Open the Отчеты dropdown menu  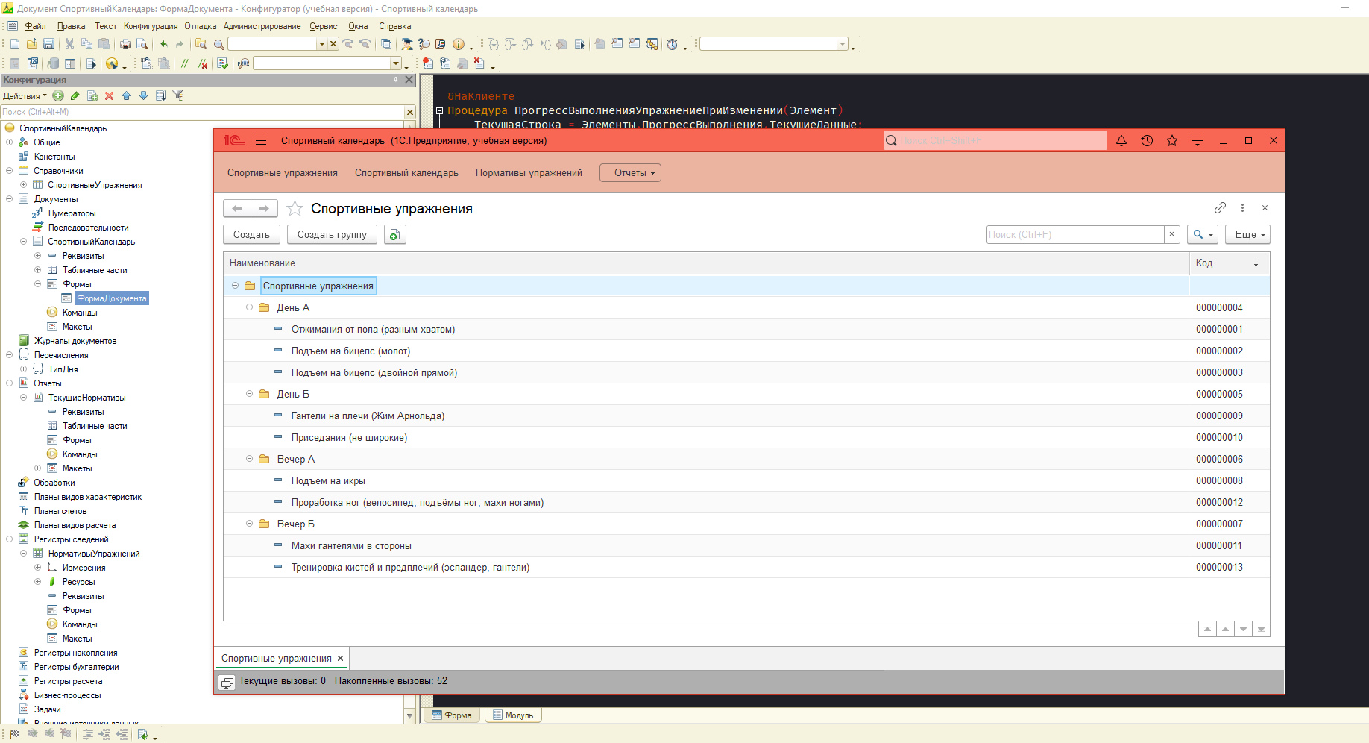630,172
